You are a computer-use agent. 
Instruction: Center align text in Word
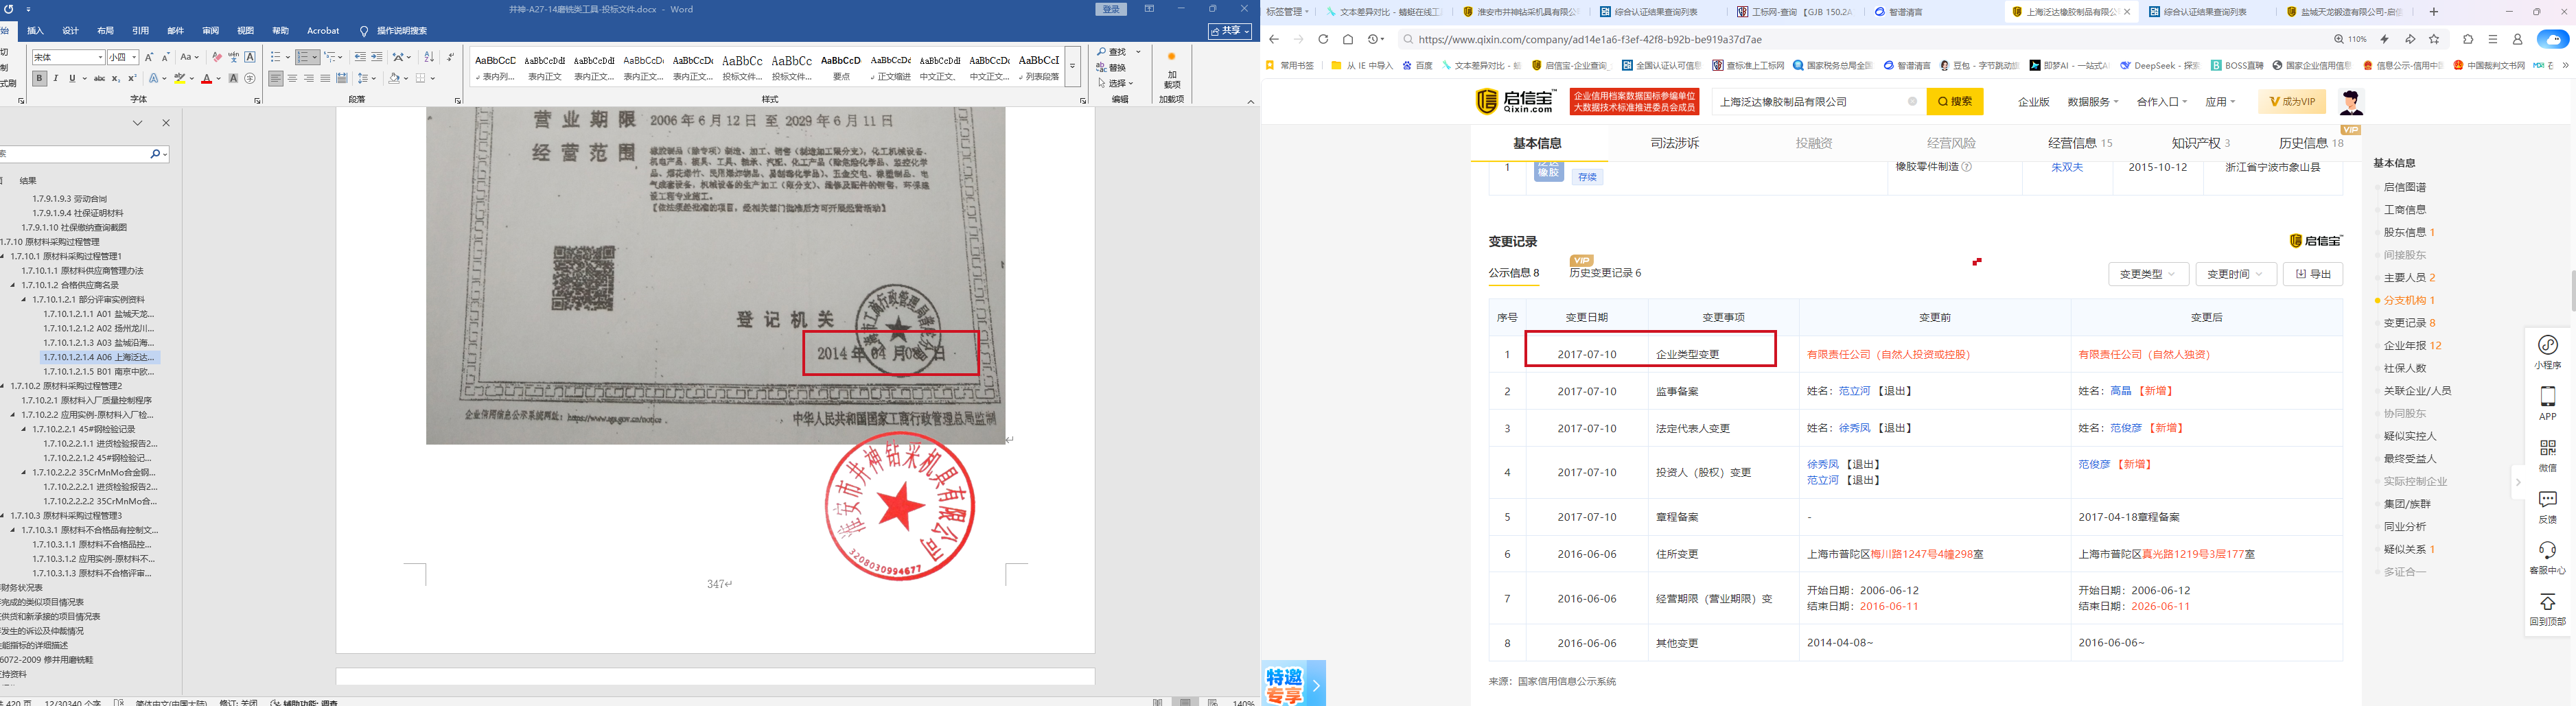tap(292, 78)
